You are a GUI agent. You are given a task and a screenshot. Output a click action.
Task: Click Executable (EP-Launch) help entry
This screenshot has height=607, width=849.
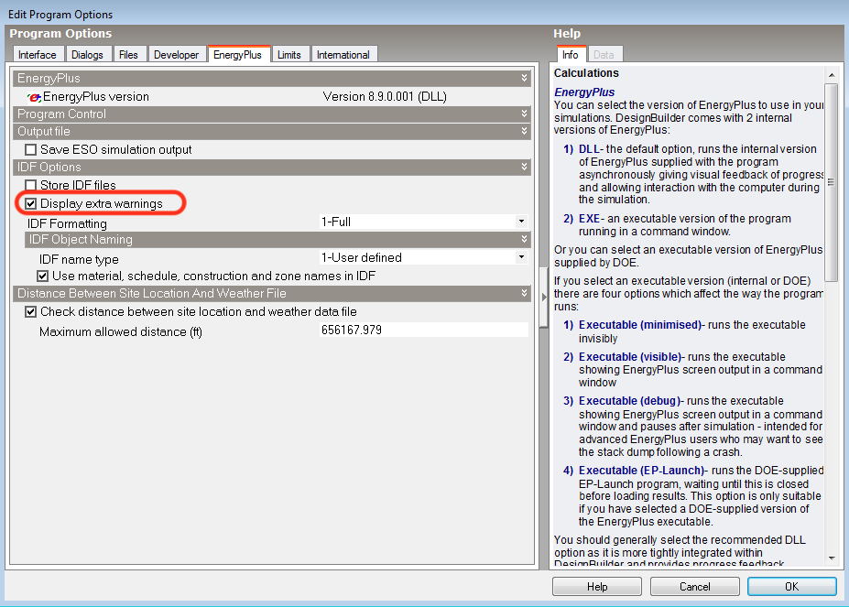[x=642, y=471]
